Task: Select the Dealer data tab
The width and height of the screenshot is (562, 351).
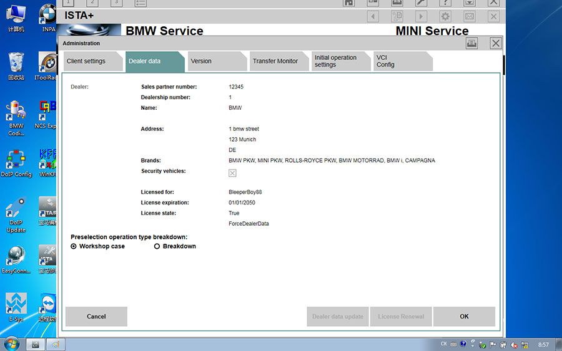Action: coord(154,61)
